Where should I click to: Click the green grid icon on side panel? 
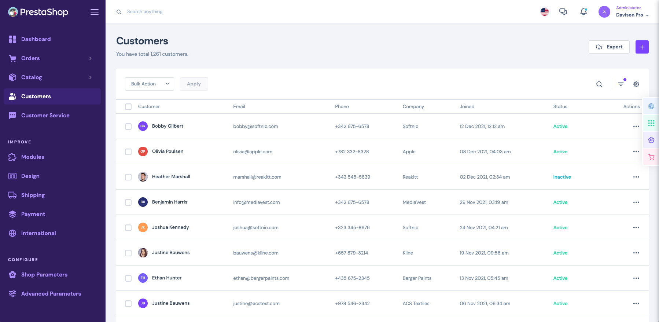[651, 123]
